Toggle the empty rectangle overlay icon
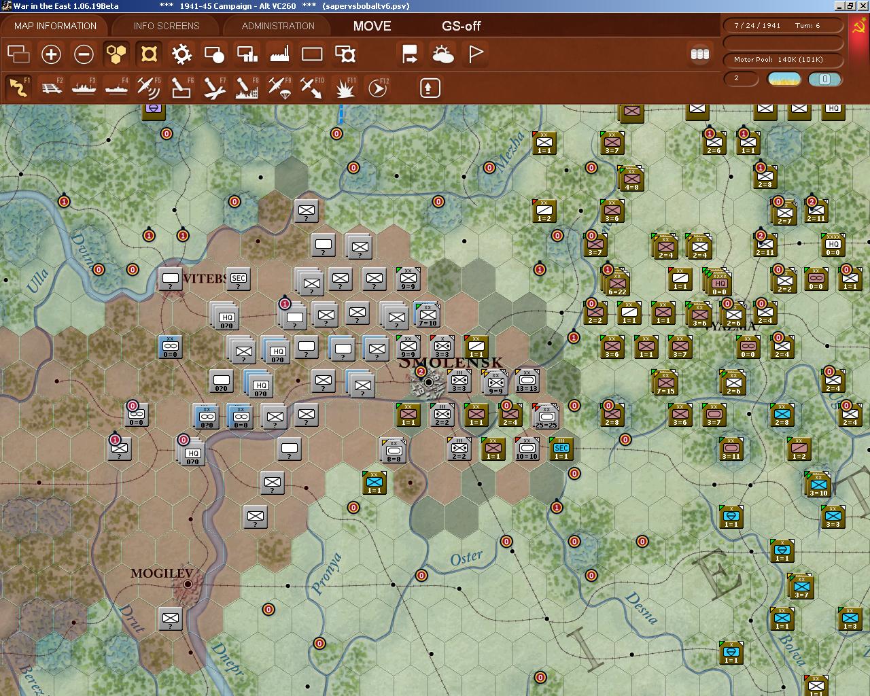The width and height of the screenshot is (870, 696). pos(312,54)
